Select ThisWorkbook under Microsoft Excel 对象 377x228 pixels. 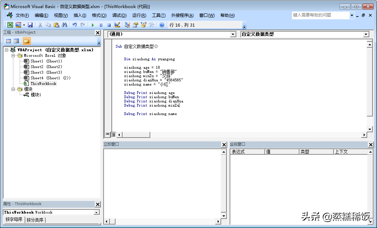(43, 83)
